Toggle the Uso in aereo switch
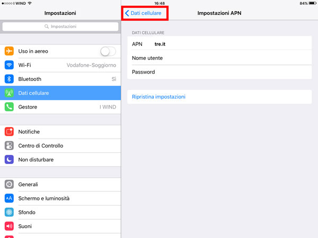318x238 pixels. pyautogui.click(x=108, y=51)
